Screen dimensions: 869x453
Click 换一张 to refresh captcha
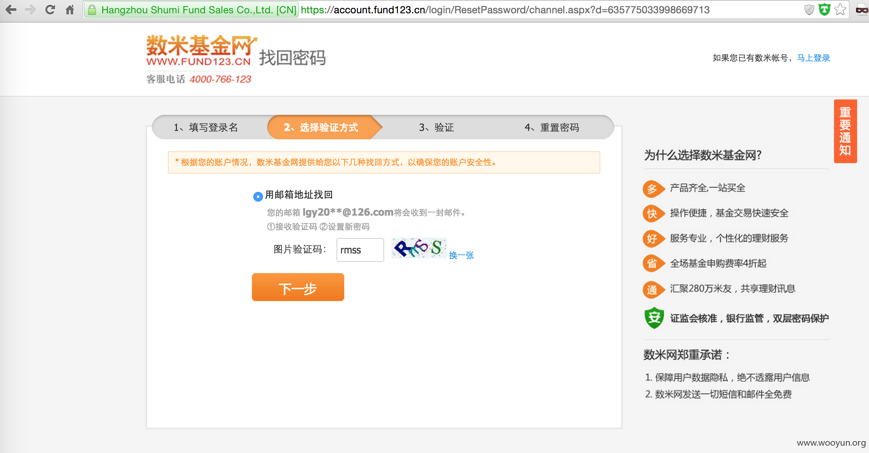click(x=461, y=255)
